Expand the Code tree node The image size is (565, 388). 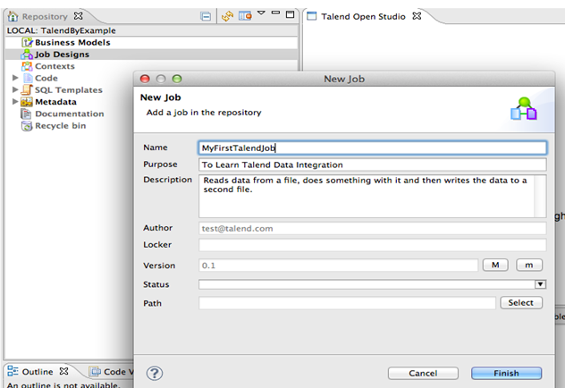pyautogui.click(x=16, y=79)
